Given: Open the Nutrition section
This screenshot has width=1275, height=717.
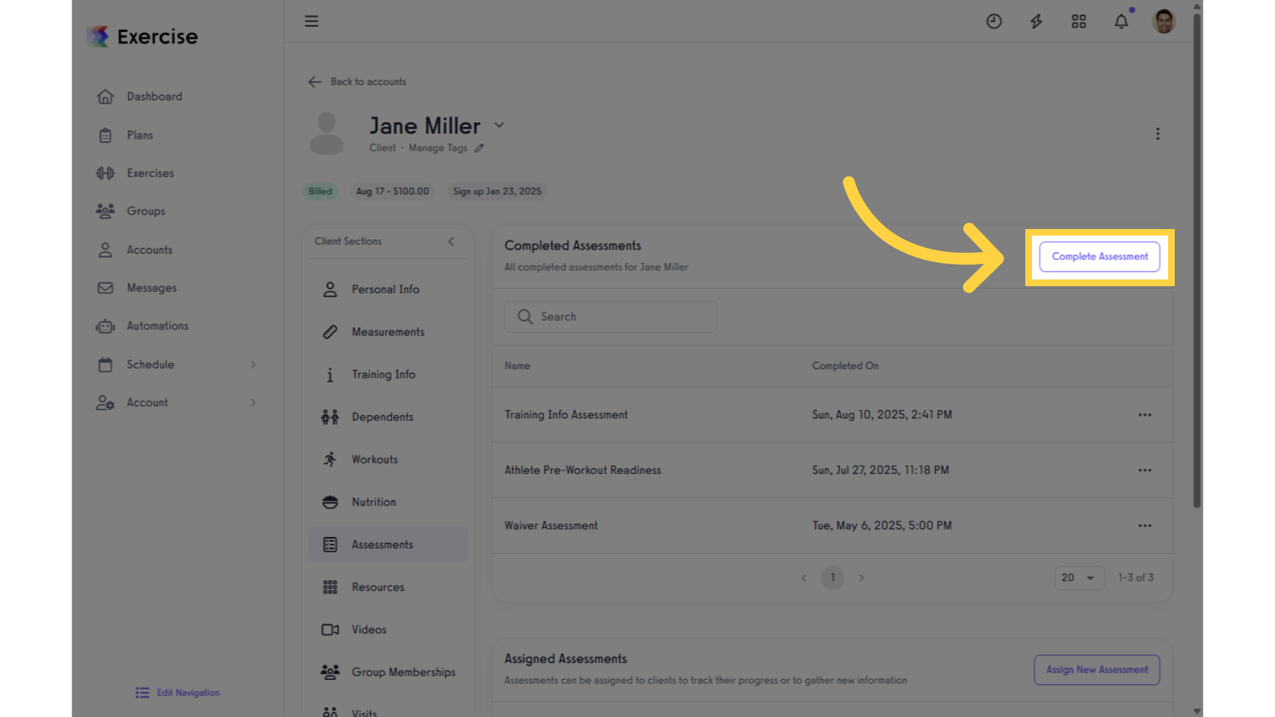Looking at the screenshot, I should [388, 502].
